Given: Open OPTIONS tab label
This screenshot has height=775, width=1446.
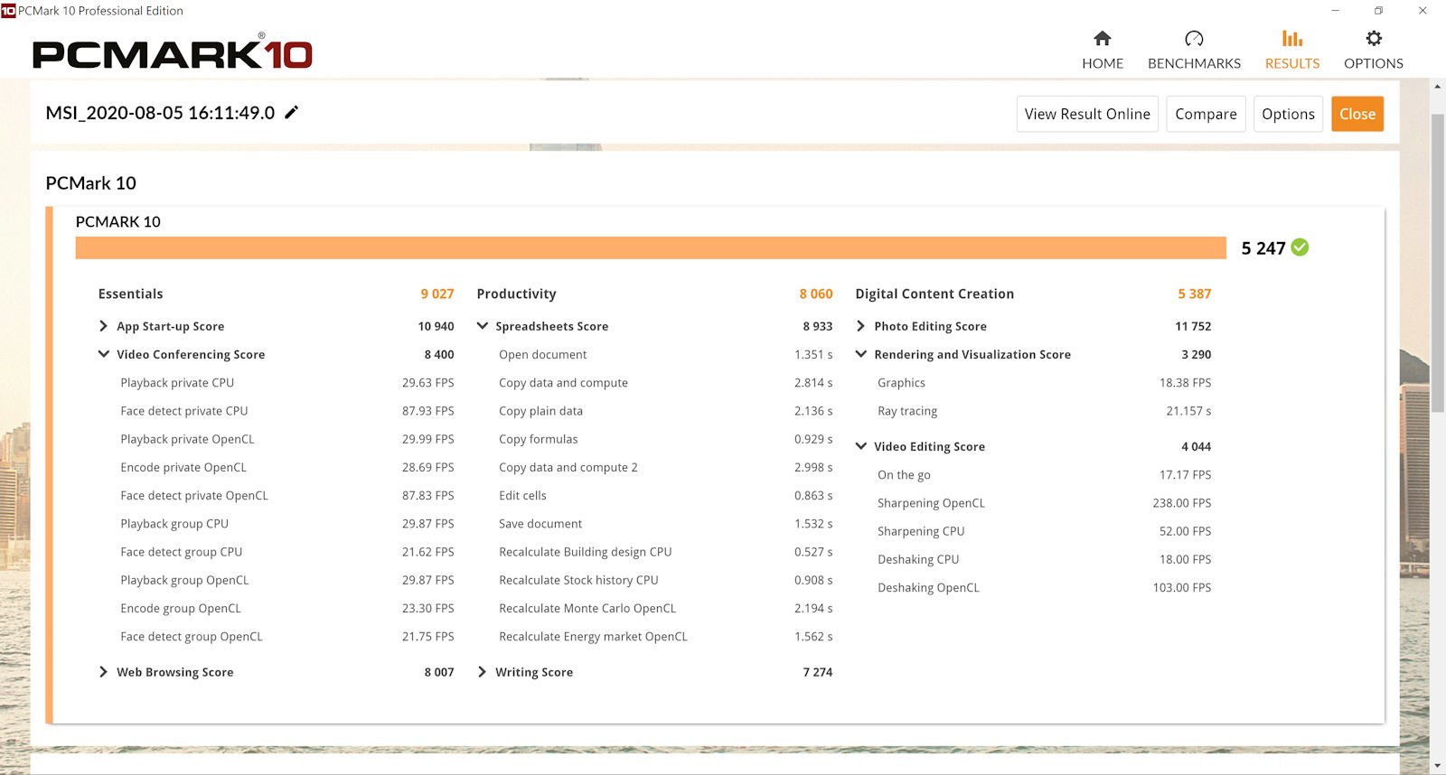Looking at the screenshot, I should [x=1374, y=63].
